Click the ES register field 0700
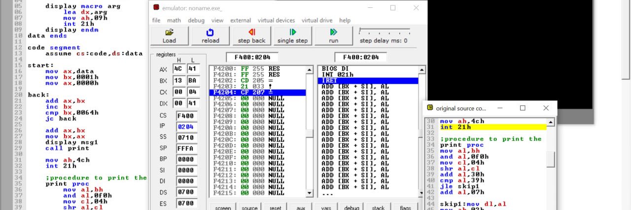This screenshot has height=210, width=631. point(187,203)
